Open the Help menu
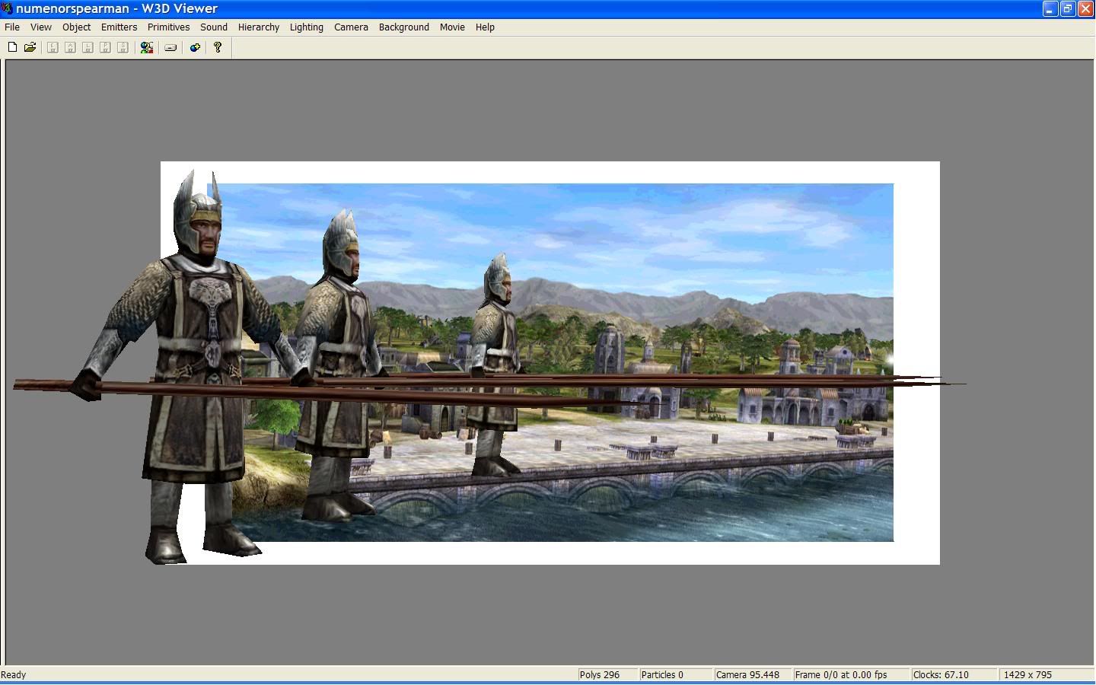The width and height of the screenshot is (1096, 685). pos(485,27)
